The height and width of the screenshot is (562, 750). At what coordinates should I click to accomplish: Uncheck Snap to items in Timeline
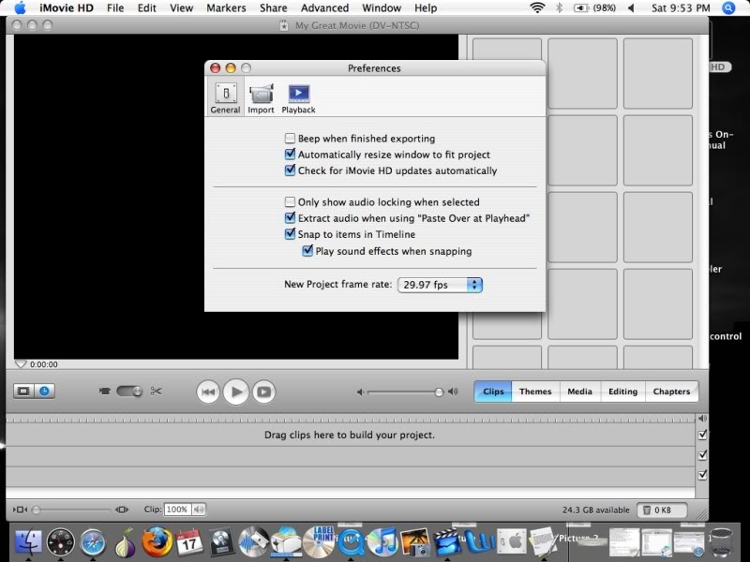[x=290, y=234]
